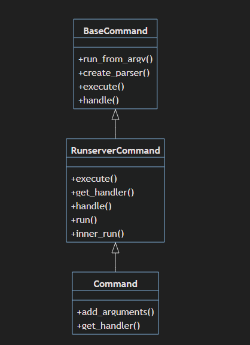The image size is (250, 345).
Task: Click the empty attributes section of Command
Action: click(115, 295)
